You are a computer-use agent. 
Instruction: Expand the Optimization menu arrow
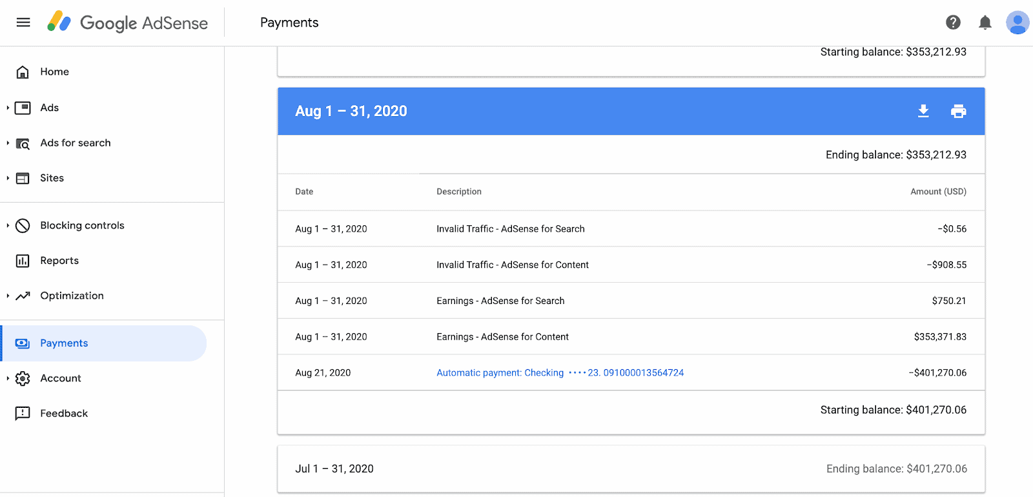(x=8, y=296)
